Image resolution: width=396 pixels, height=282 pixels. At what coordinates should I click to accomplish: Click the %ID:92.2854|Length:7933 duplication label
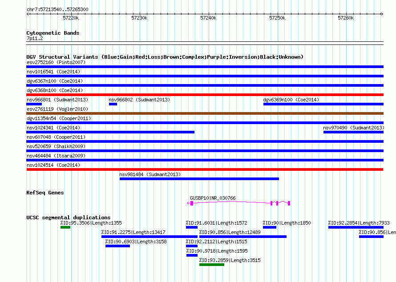coord(359,223)
